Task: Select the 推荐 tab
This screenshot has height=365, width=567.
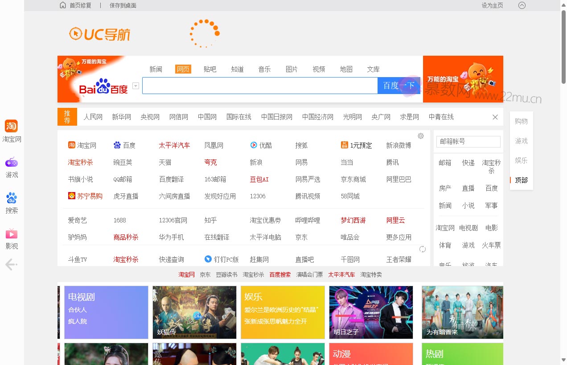Action: point(67,116)
